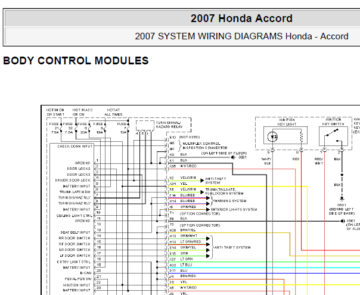
Task: Click the "(BEHIND LEFT SIDE OF DASH)" ground note
Action: (342, 211)
